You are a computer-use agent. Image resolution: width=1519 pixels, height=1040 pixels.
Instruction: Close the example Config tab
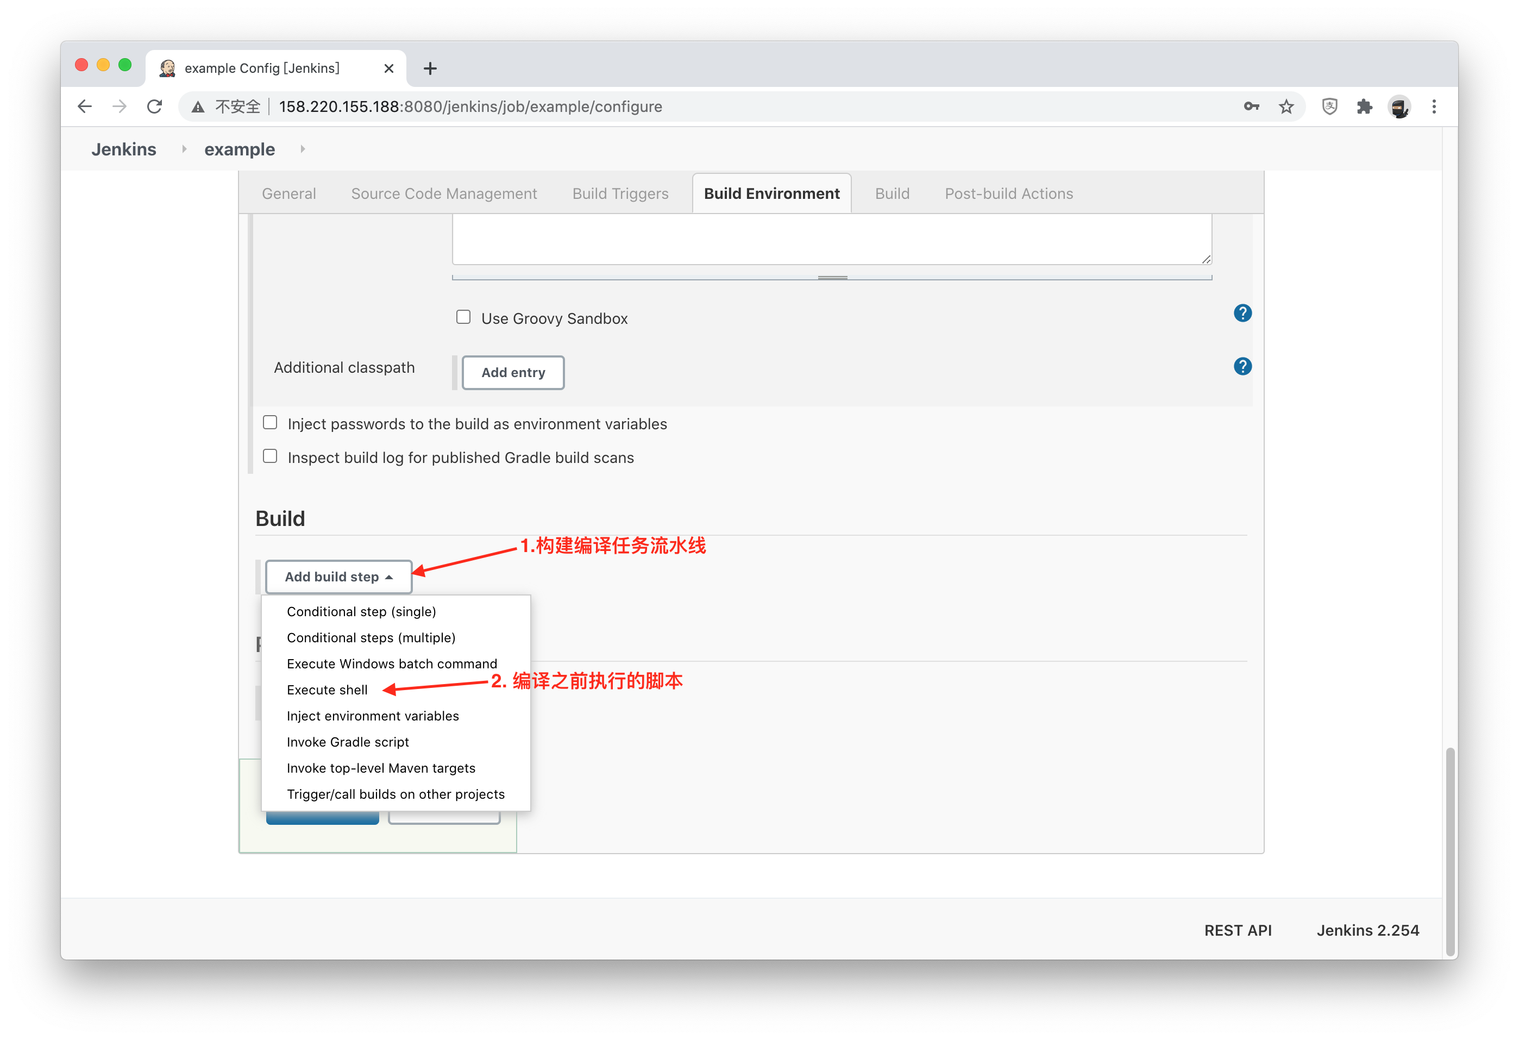tap(389, 68)
